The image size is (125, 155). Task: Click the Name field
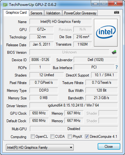point(61,22)
